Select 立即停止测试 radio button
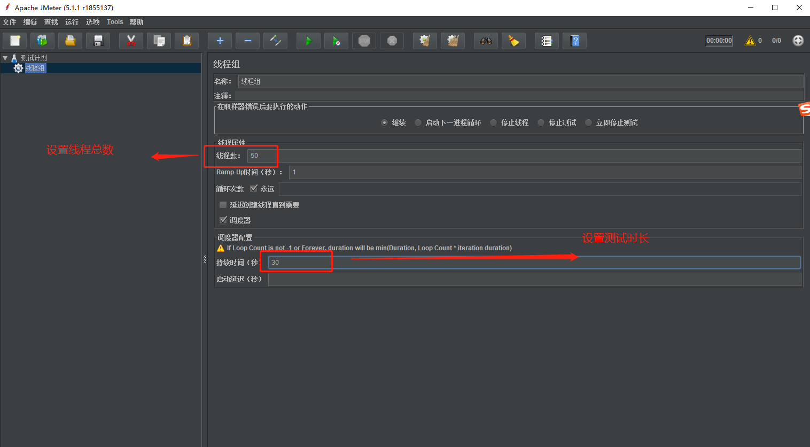The width and height of the screenshot is (810, 447). click(x=588, y=122)
